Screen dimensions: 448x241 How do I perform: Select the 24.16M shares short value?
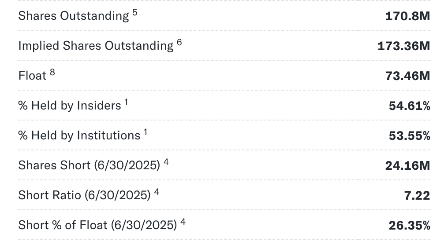[x=407, y=166]
